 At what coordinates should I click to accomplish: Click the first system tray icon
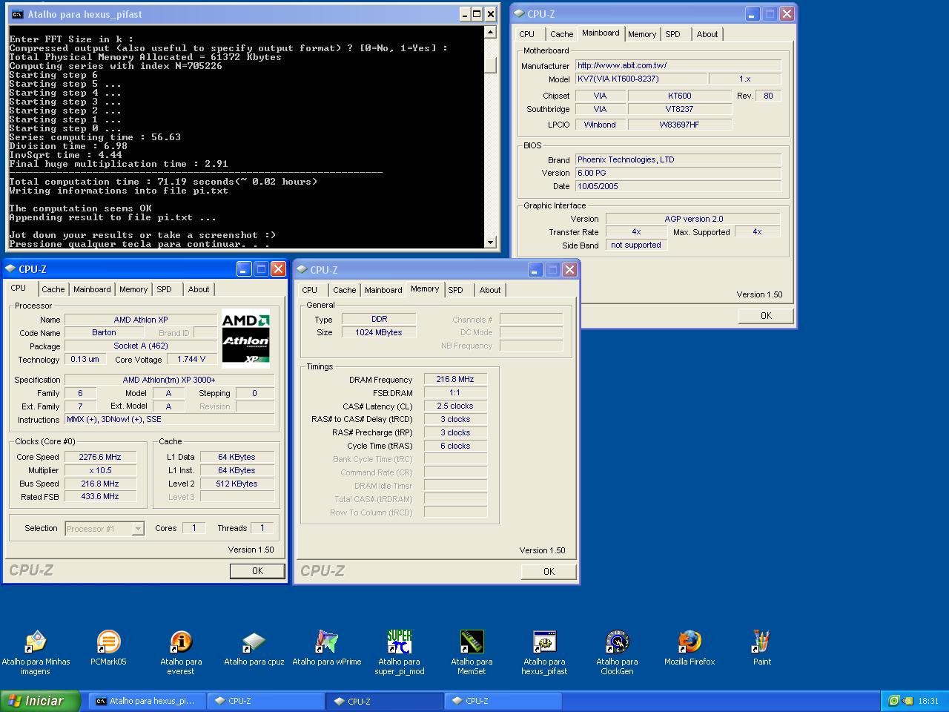[x=893, y=701]
